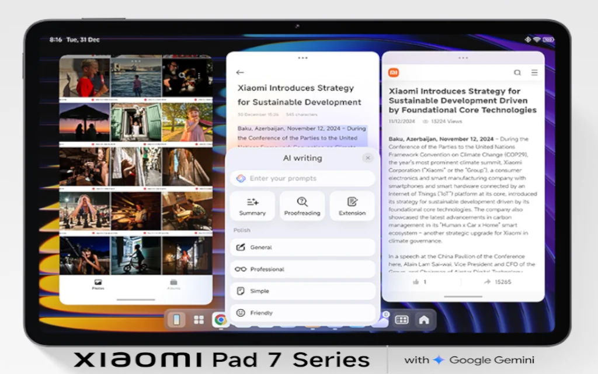Open sunset beach umbrella photo
598x374 pixels.
point(85,122)
